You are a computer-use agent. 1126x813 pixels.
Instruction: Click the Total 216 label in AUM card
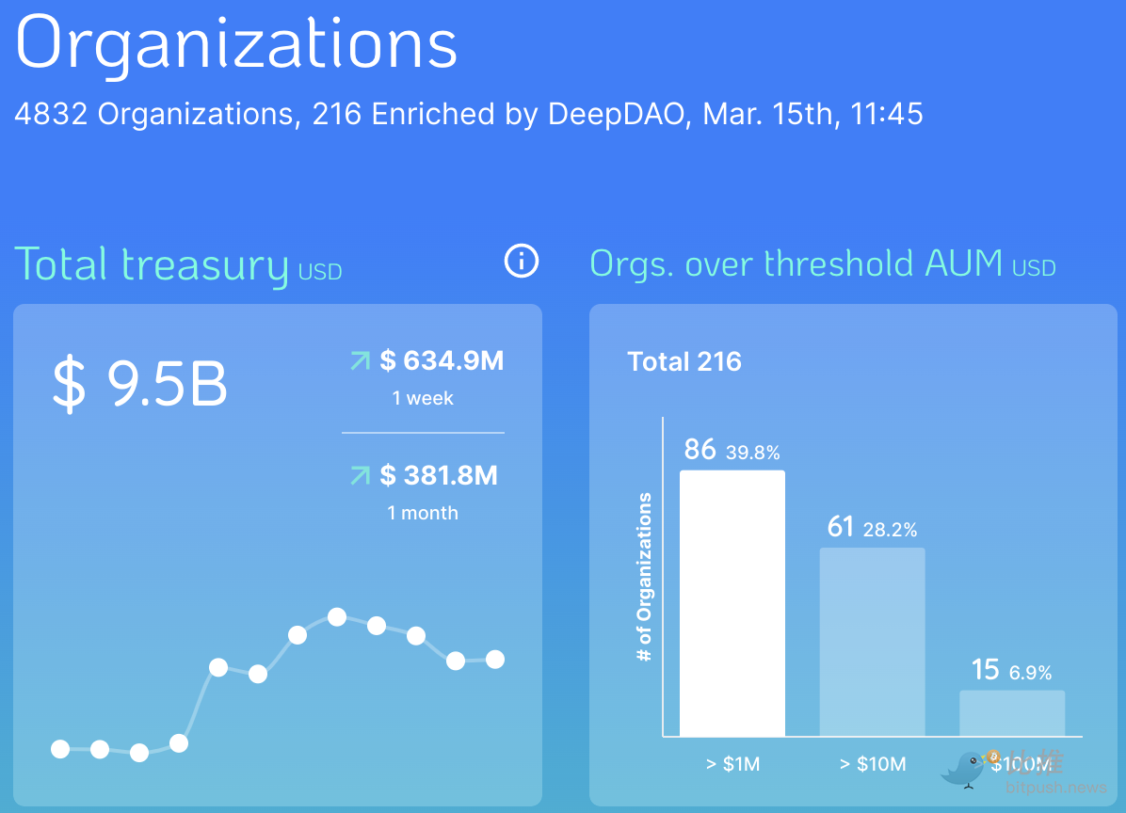tap(684, 361)
